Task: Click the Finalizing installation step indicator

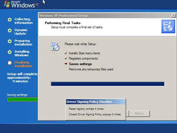Action: tap(10, 63)
